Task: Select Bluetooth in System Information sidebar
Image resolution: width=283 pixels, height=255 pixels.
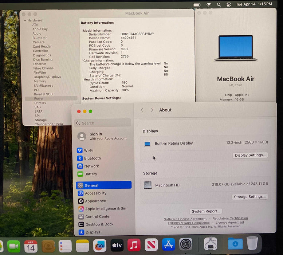Action: 40,38
